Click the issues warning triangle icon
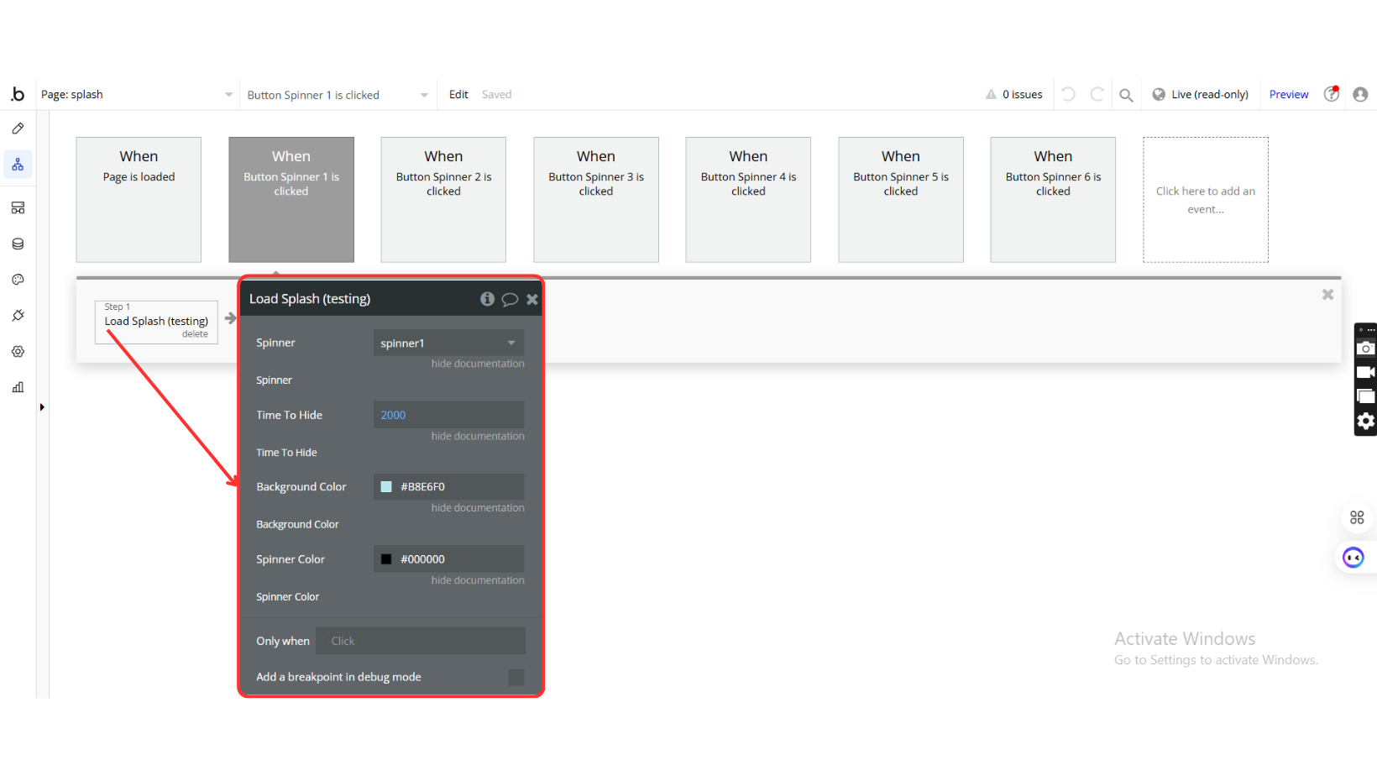This screenshot has width=1377, height=776. coord(991,94)
